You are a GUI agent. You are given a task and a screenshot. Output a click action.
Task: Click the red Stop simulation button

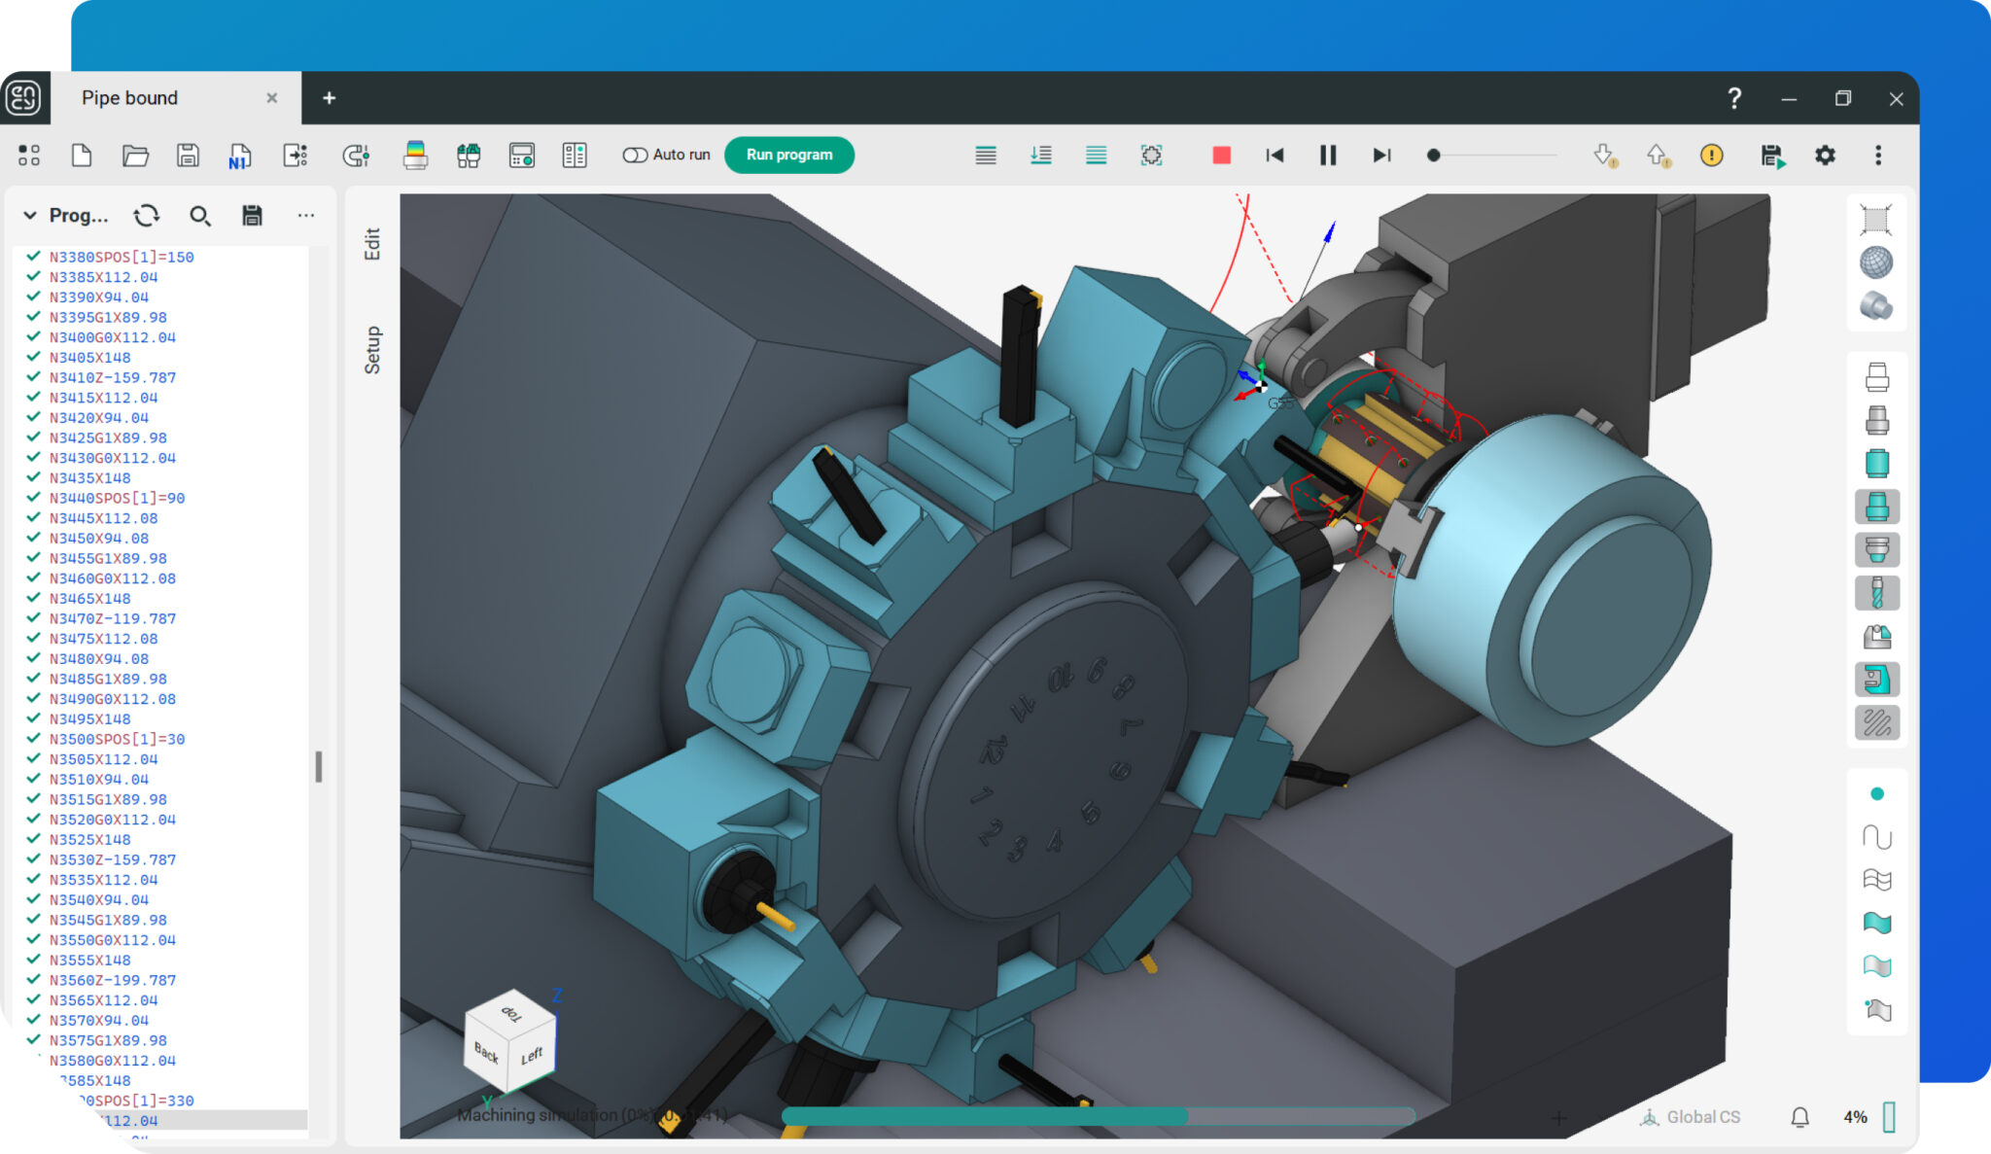click(x=1221, y=156)
